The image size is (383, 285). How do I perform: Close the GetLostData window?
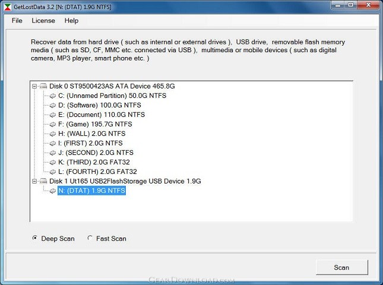point(368,5)
